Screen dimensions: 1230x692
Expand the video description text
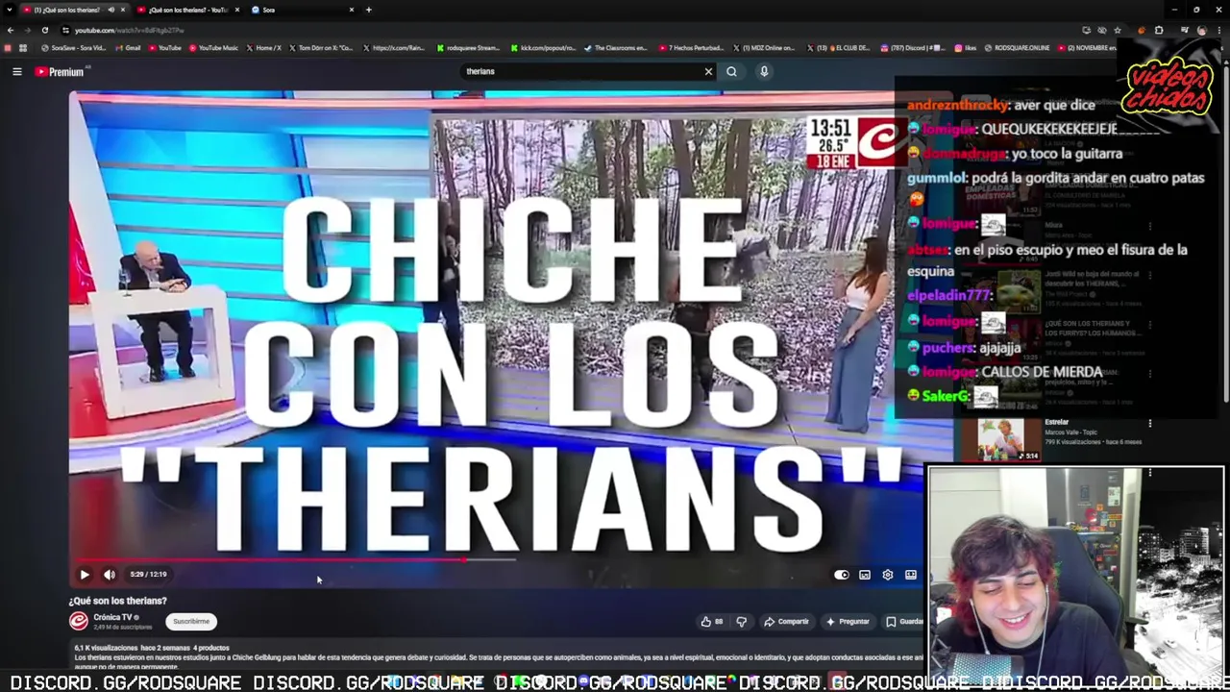[495, 657]
